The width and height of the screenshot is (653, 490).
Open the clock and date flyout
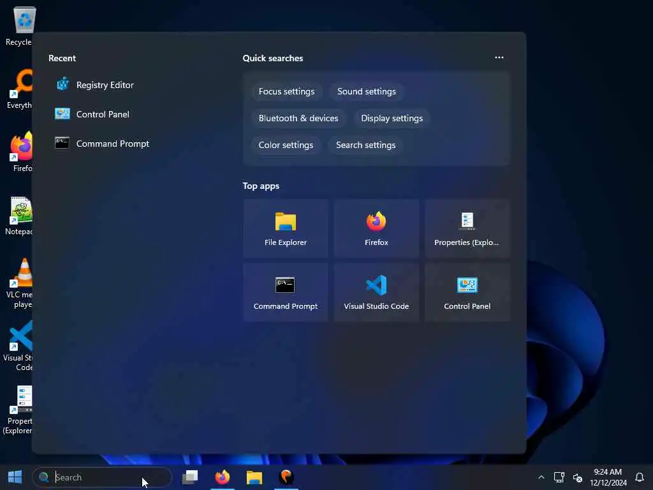tap(608, 477)
